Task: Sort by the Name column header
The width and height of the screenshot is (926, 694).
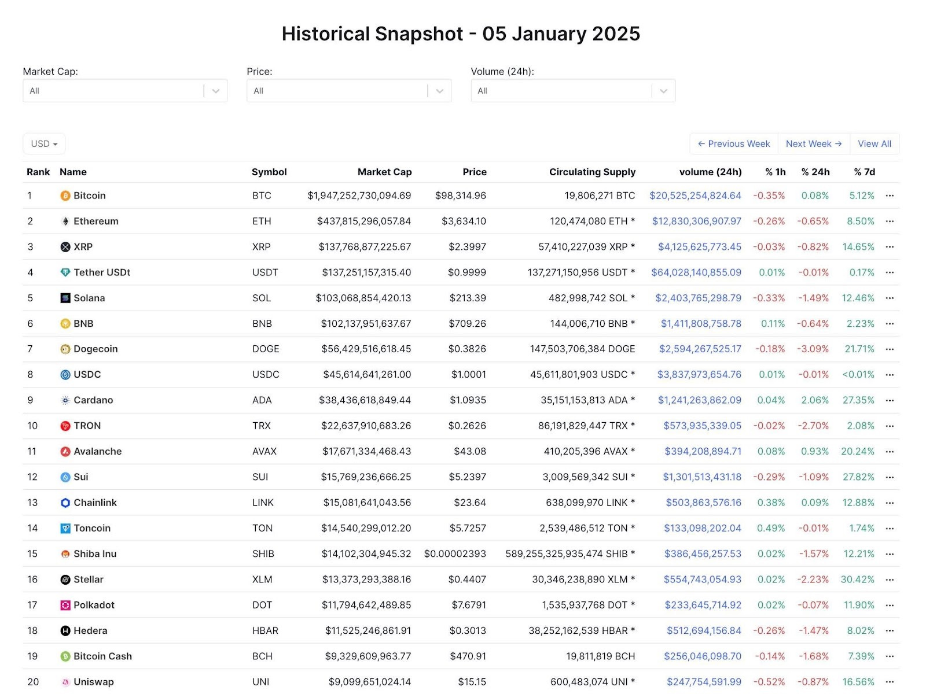Action: (x=73, y=172)
